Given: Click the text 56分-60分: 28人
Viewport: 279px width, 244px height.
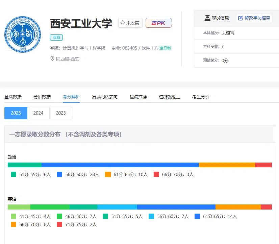Looking at the screenshot, I should tap(82, 174).
